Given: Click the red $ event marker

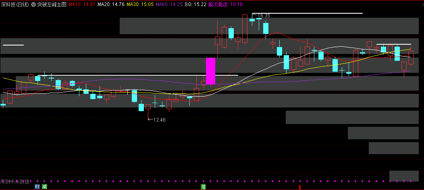Looking at the screenshot, I should pyautogui.click(x=299, y=187).
